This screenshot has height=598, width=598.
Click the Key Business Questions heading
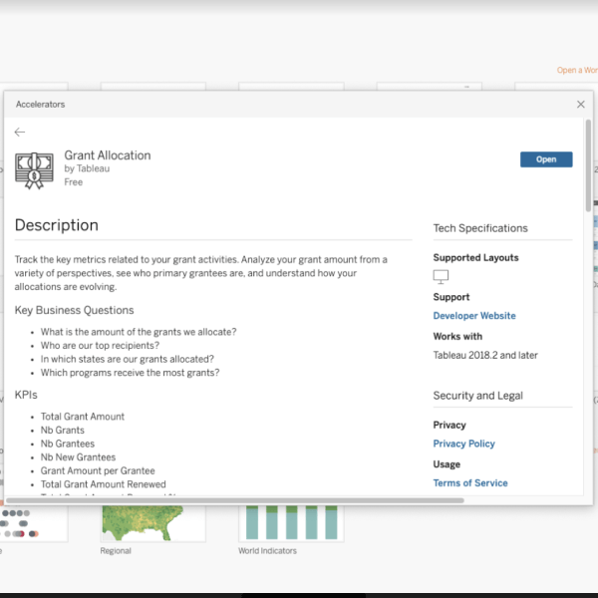coord(74,310)
